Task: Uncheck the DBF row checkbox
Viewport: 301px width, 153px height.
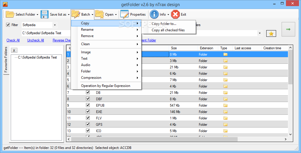Action: coord(88,99)
